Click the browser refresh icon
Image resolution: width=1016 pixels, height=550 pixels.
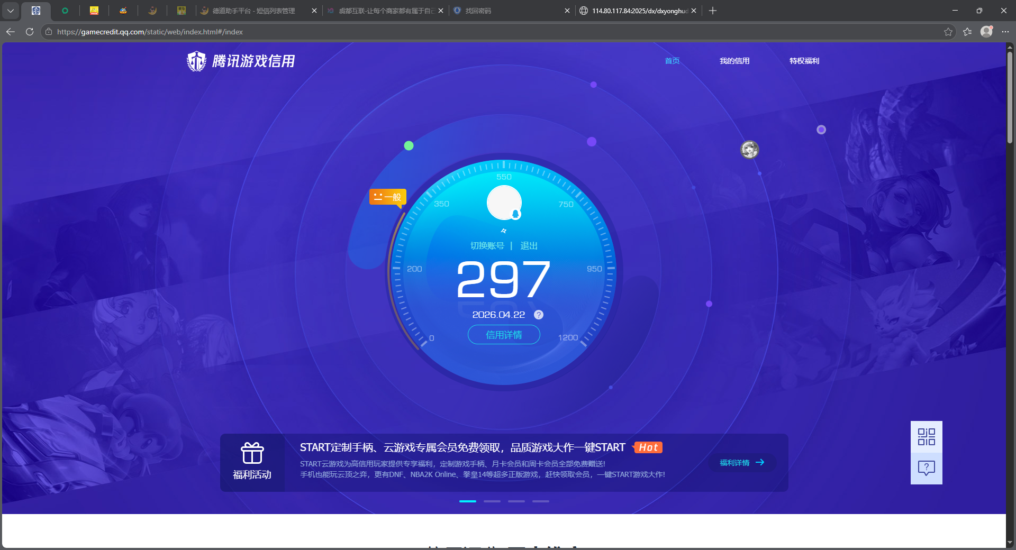pyautogui.click(x=29, y=32)
